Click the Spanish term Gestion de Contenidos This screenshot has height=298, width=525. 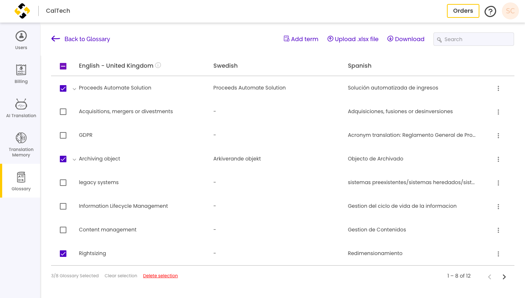coord(377,230)
